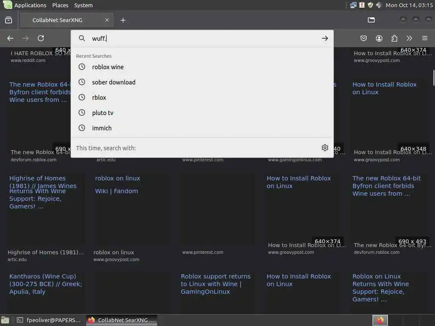Click the www.pinterest.com text above Roblox support

(x=203, y=252)
